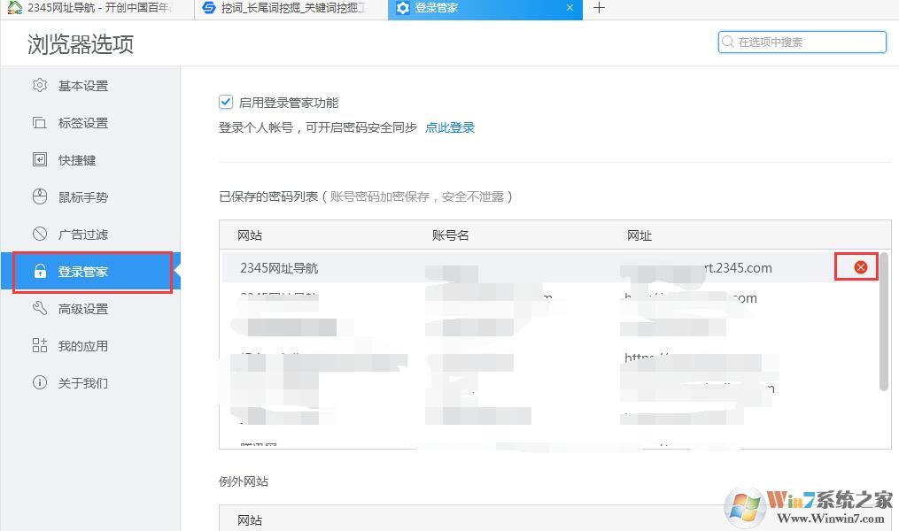Click the 账号名 column header
Screen dimensions: 899x531
[x=450, y=235]
